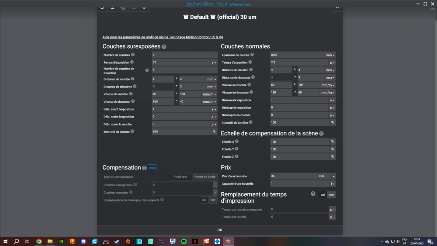Click surexposées Intensité de lumière field
The width and height of the screenshot is (437, 246).
click(181, 132)
